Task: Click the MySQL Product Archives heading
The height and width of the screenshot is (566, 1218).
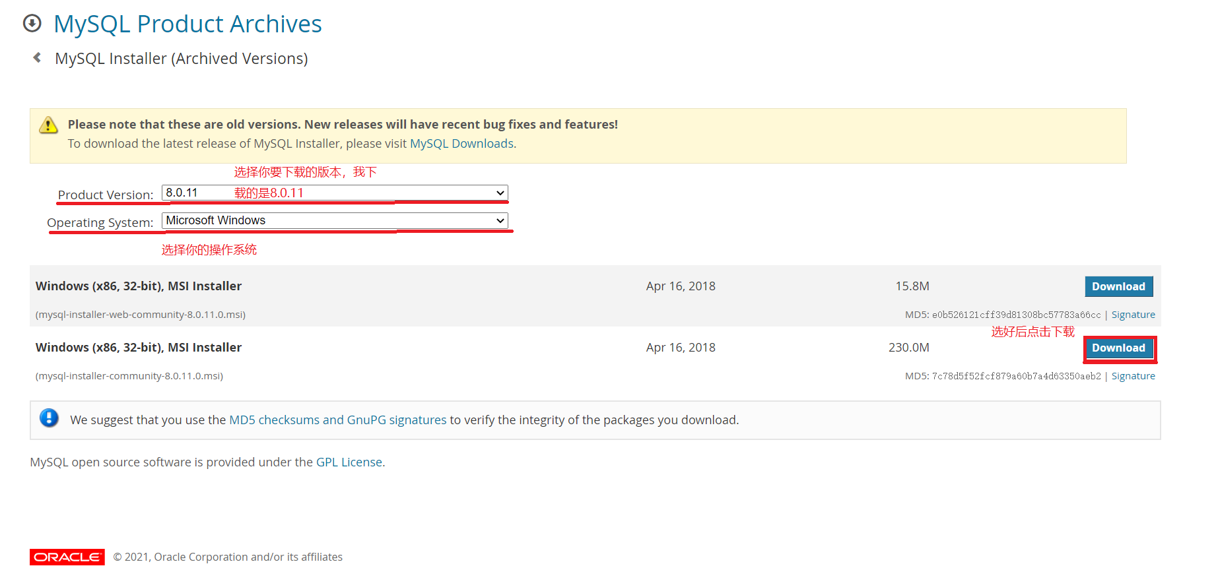Action: click(187, 24)
